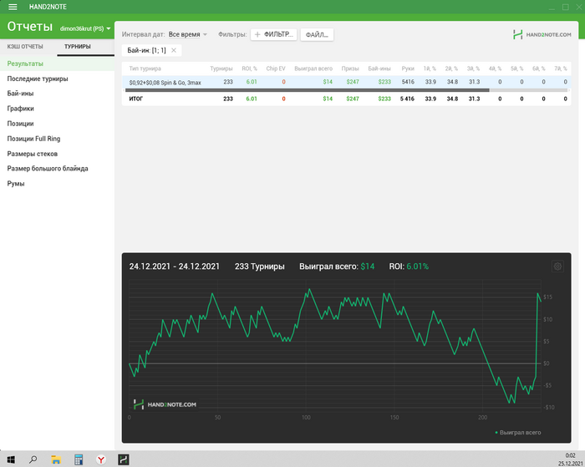Toggle 'Выиграл всего' chart legend series
Viewport: 585px width, 467px height.
tap(517, 433)
